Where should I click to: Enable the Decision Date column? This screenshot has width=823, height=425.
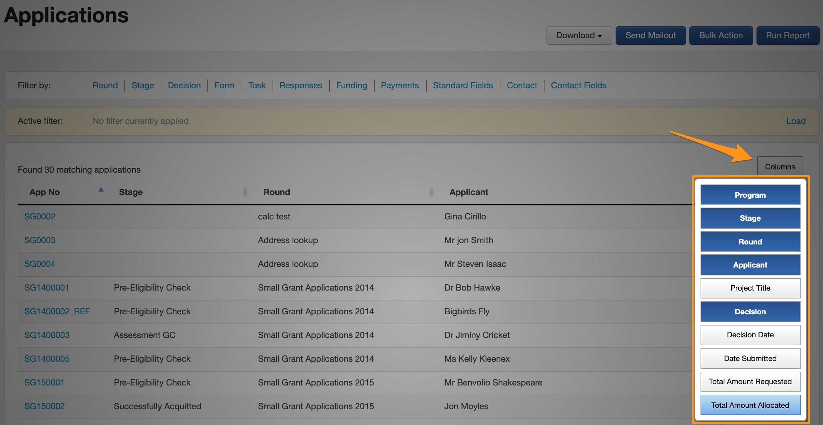click(750, 335)
